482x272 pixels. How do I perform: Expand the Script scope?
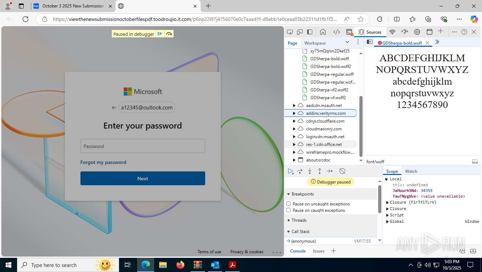387,215
